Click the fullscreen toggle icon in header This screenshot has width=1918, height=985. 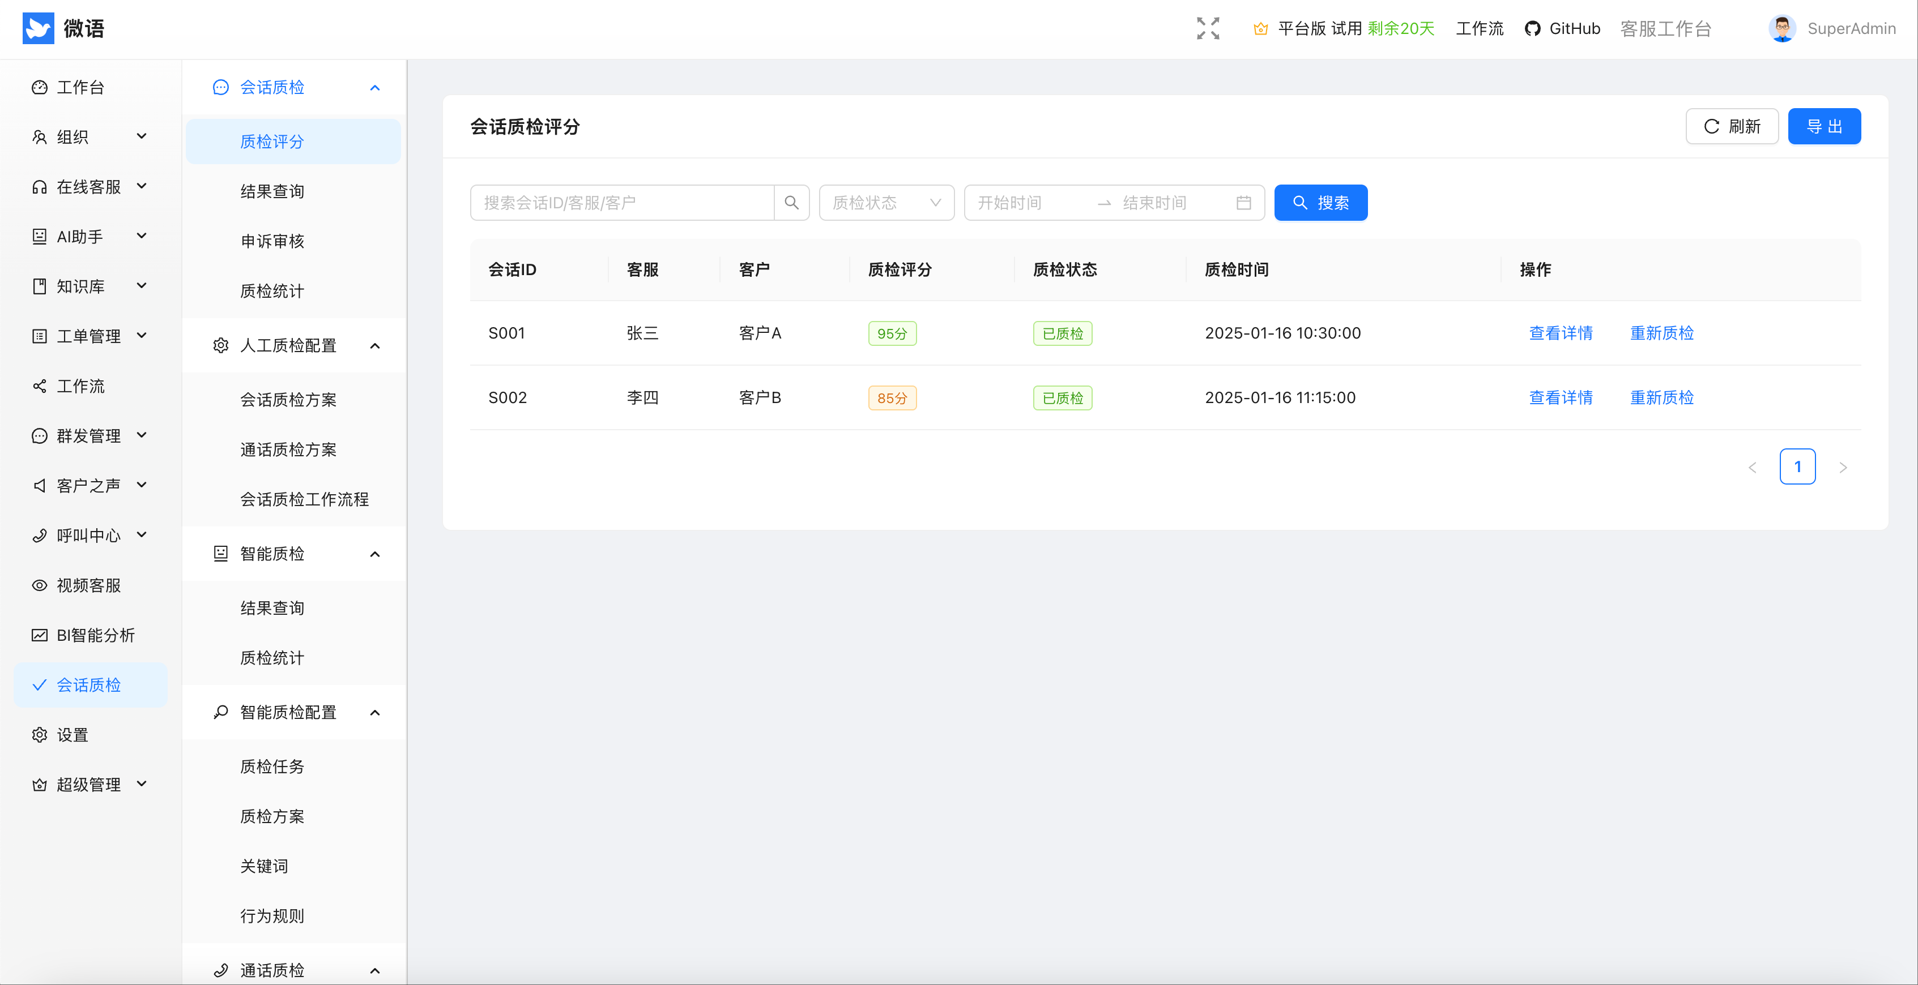coord(1208,28)
